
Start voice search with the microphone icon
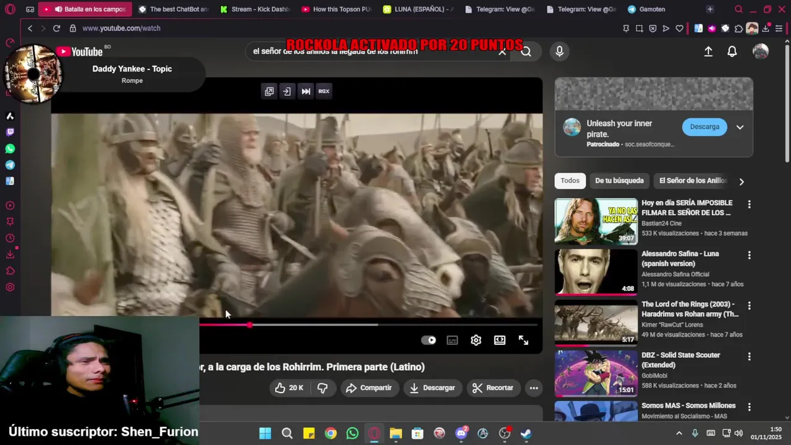[x=559, y=52]
